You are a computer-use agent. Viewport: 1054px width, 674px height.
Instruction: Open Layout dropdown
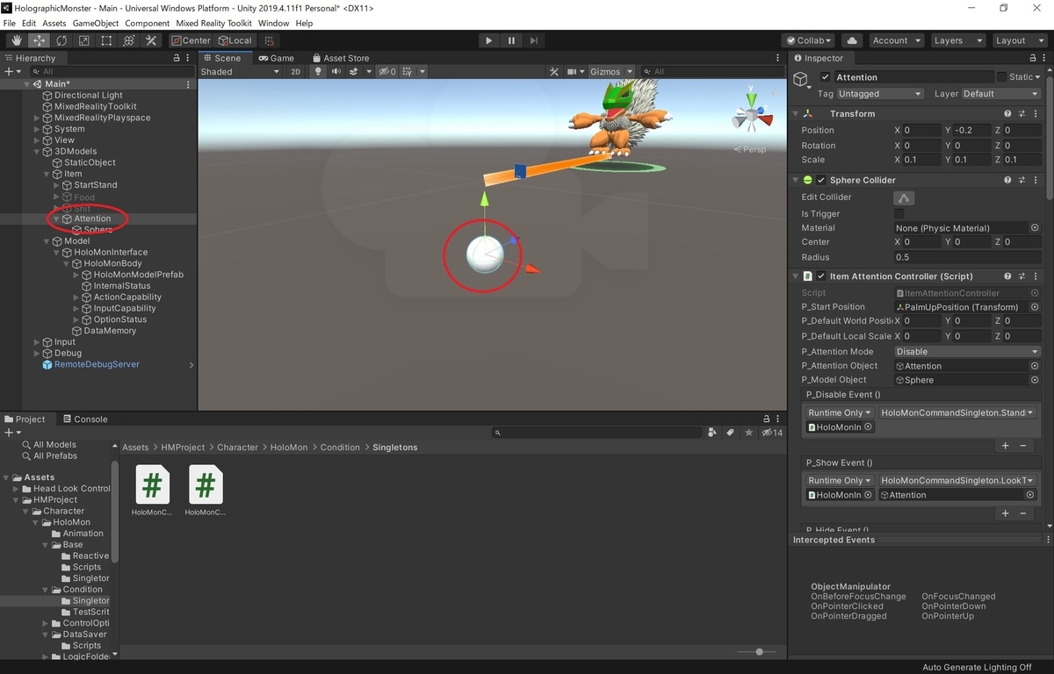pos(1020,40)
